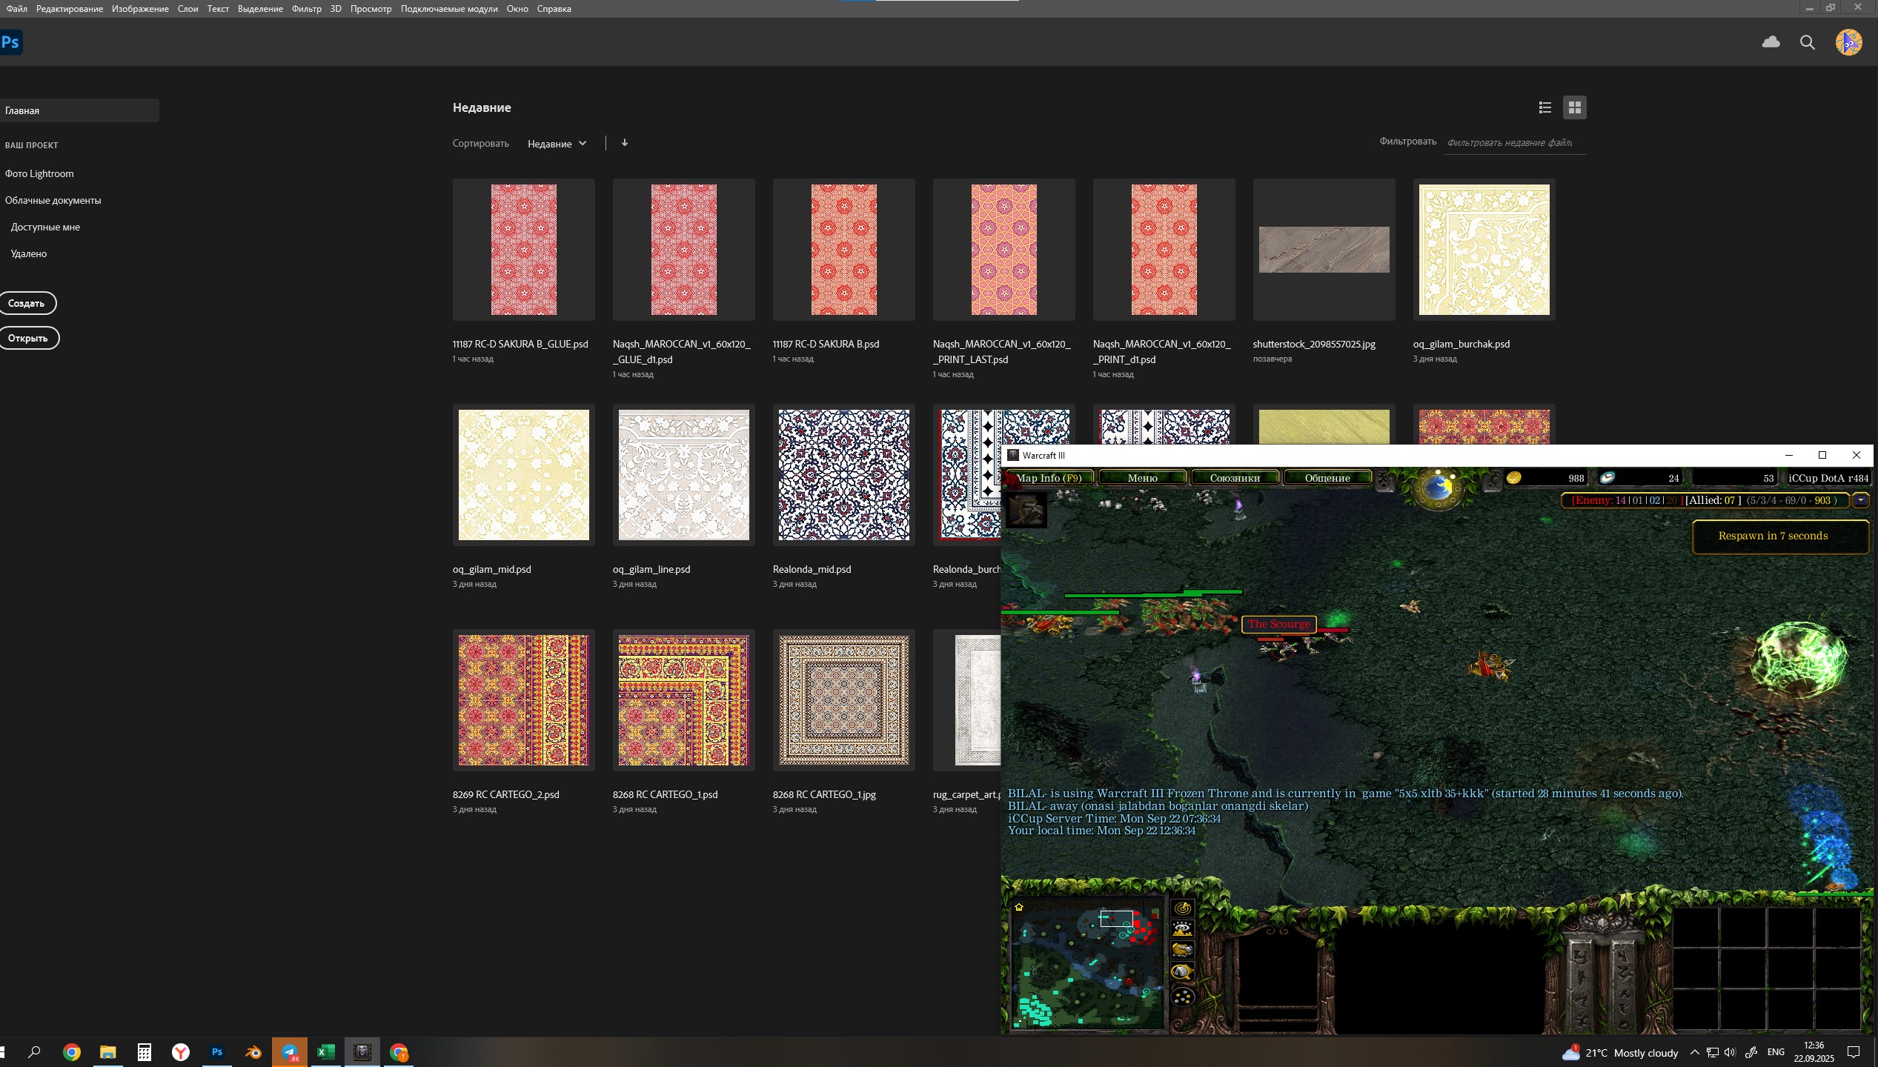Open the Слои menu

(188, 9)
